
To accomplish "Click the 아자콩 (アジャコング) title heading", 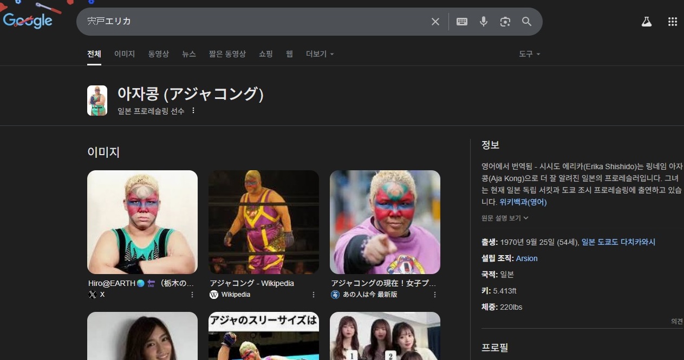I will pos(190,94).
